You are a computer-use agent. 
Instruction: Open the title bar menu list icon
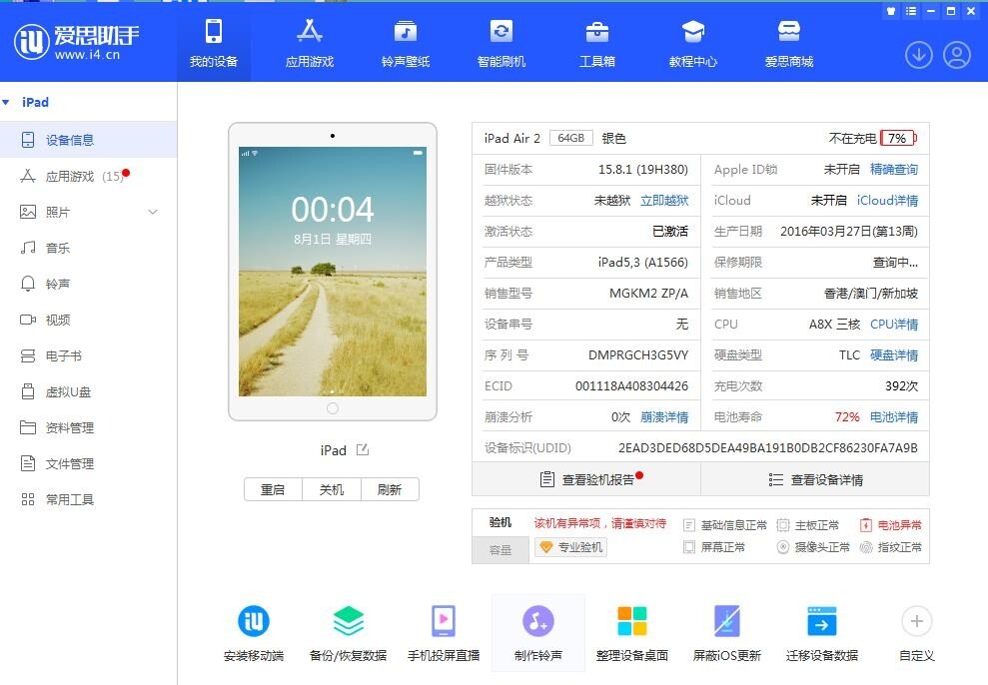[910, 11]
